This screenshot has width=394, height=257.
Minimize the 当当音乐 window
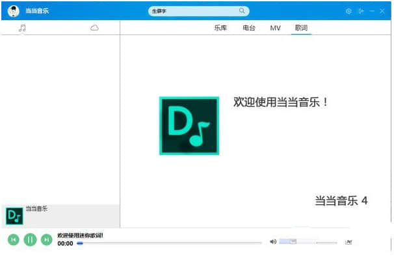tap(372, 11)
